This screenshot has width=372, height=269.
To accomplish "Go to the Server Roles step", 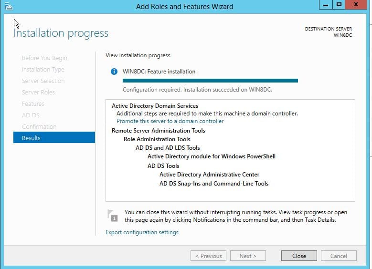I will (38, 92).
